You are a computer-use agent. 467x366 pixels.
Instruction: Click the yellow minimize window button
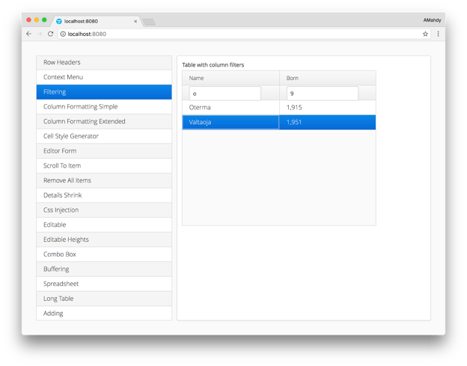(37, 20)
